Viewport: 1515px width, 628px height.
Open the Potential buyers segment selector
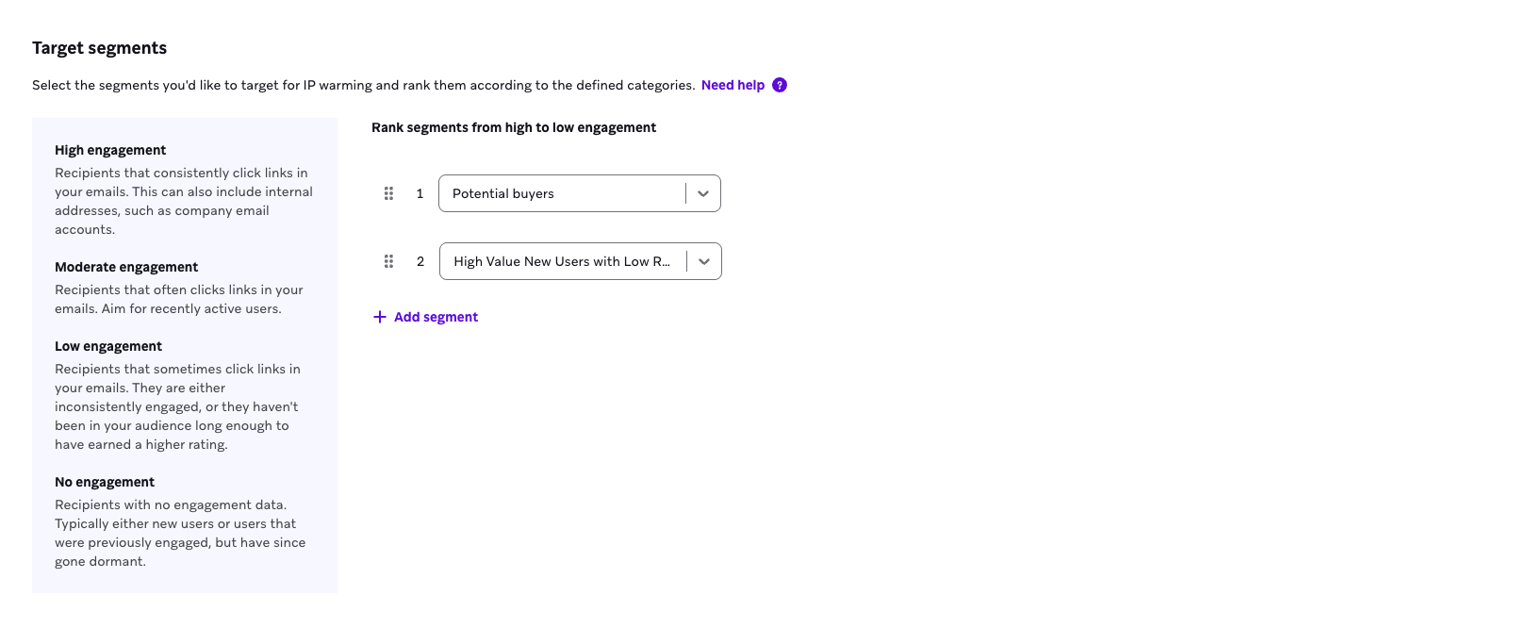click(561, 193)
